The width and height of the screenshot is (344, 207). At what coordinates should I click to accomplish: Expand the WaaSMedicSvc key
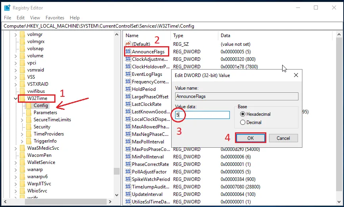pos(15,148)
